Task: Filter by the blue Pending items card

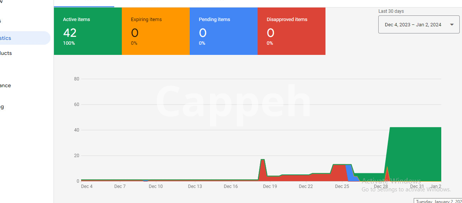Action: (x=223, y=31)
